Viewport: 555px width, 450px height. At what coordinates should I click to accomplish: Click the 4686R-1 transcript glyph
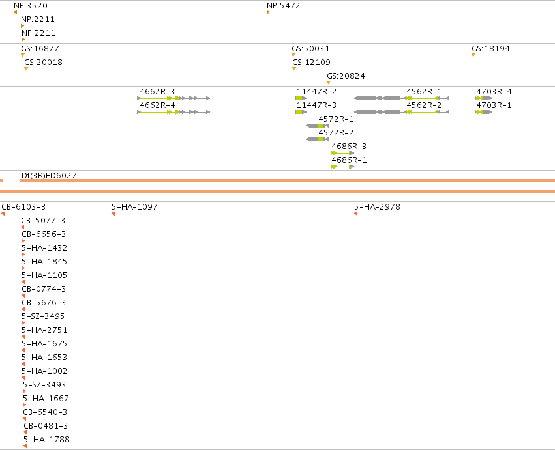pos(342,167)
